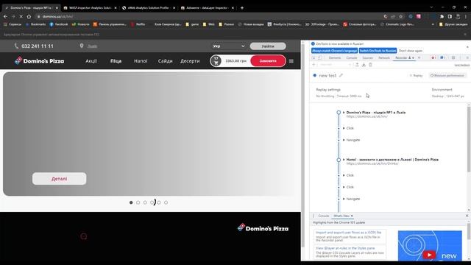The image size is (471, 265).
Task: Click the bookmark star in address bar
Action: point(400,16)
